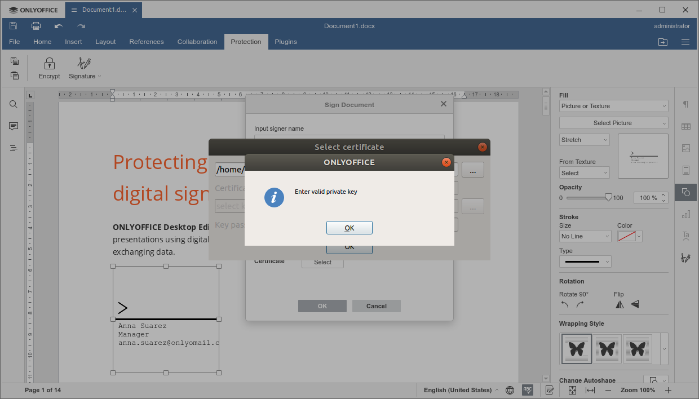Toggle spell checking in the status bar
This screenshot has width=699, height=399.
coord(528,390)
